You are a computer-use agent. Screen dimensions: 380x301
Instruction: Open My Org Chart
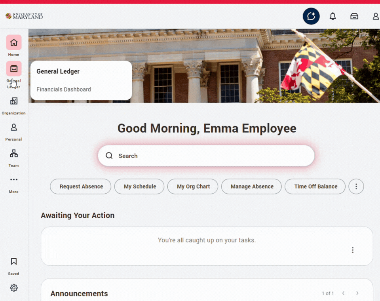(x=193, y=187)
